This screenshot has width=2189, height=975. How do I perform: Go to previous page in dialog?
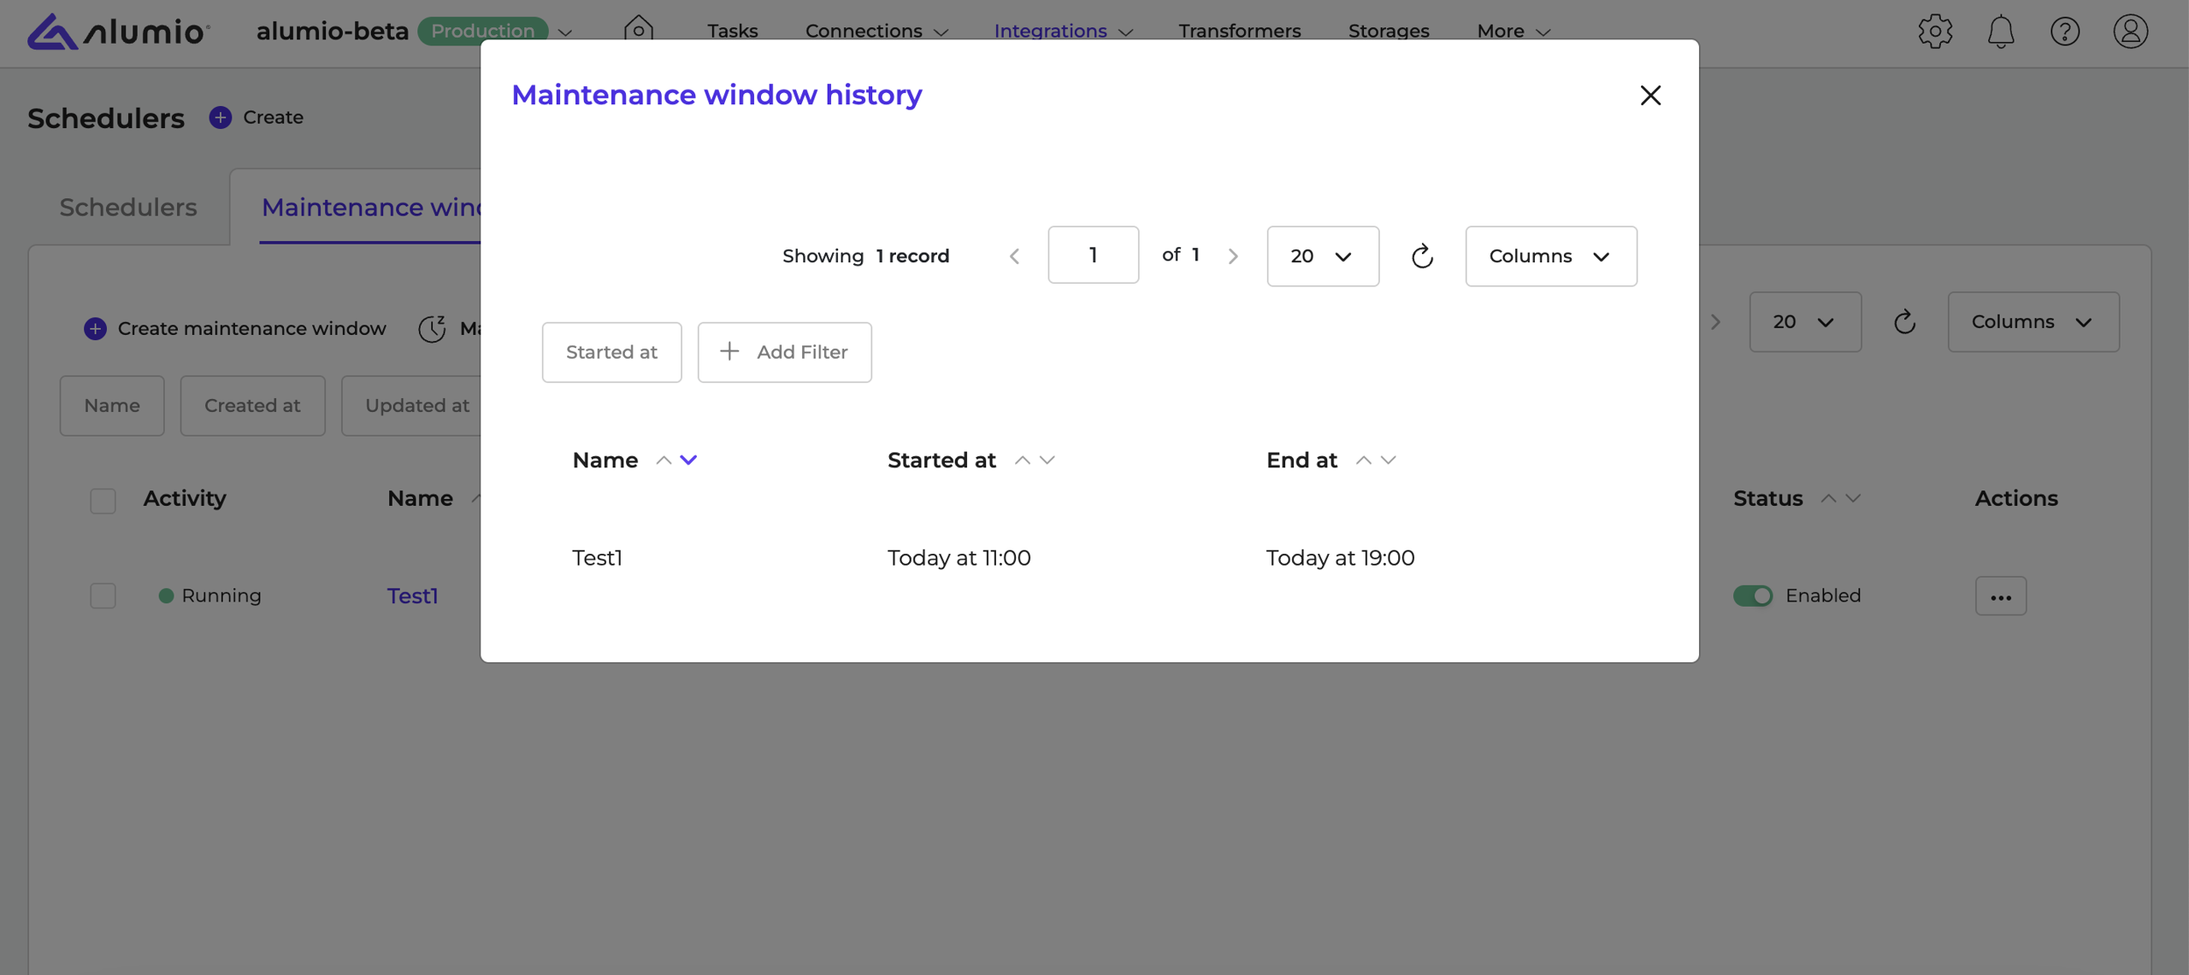click(x=1014, y=255)
